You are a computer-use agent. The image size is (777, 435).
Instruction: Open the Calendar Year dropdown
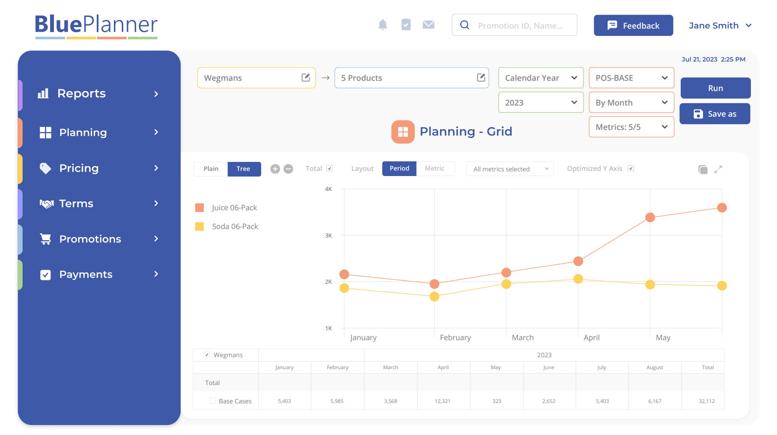[x=541, y=78]
